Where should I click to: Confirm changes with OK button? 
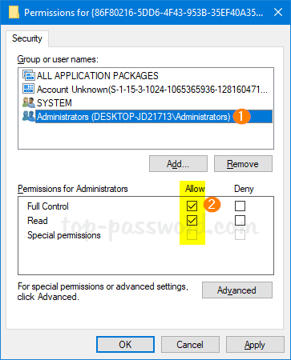[125, 344]
